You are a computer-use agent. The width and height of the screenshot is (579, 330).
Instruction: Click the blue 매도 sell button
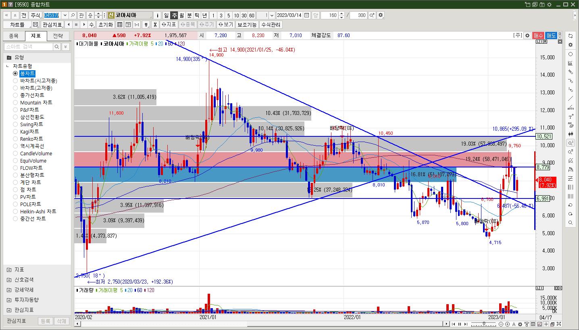coord(551,36)
